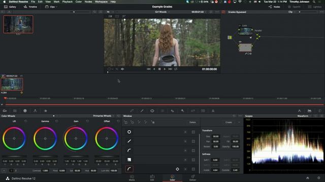
Task: Open Primaries Wheels mode dropdown
Action: tap(104, 116)
